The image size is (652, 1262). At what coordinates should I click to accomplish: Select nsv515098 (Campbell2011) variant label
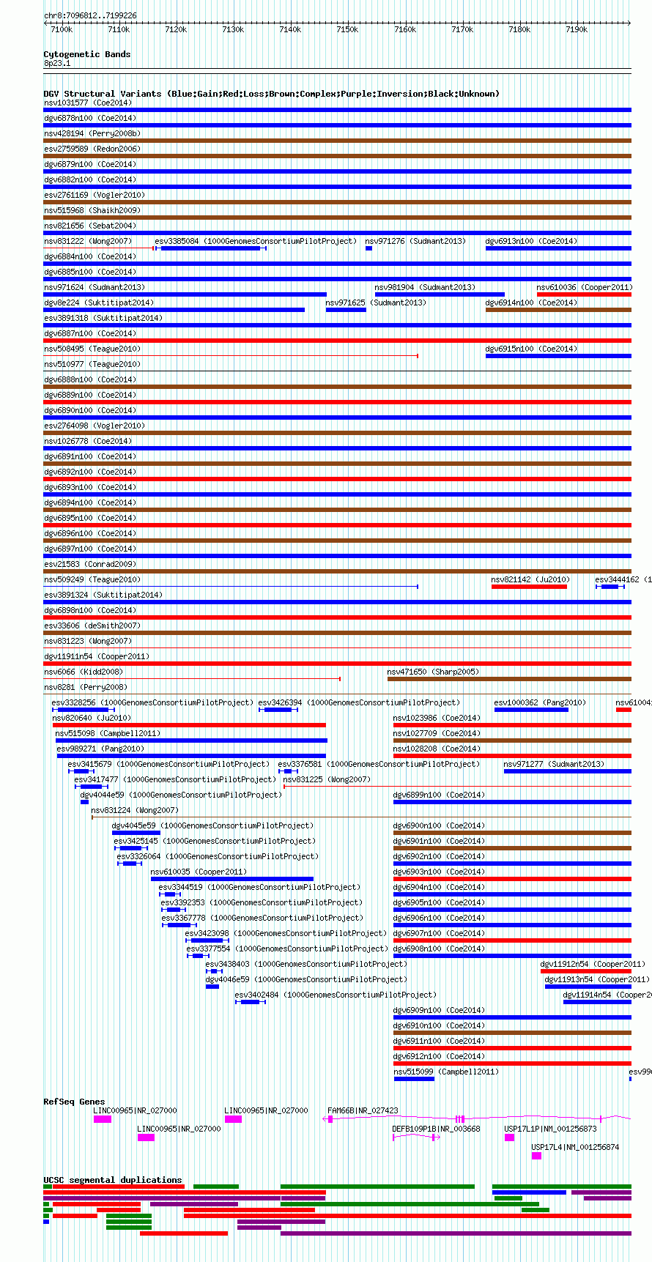click(108, 733)
